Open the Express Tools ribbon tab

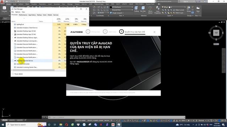point(150,4)
